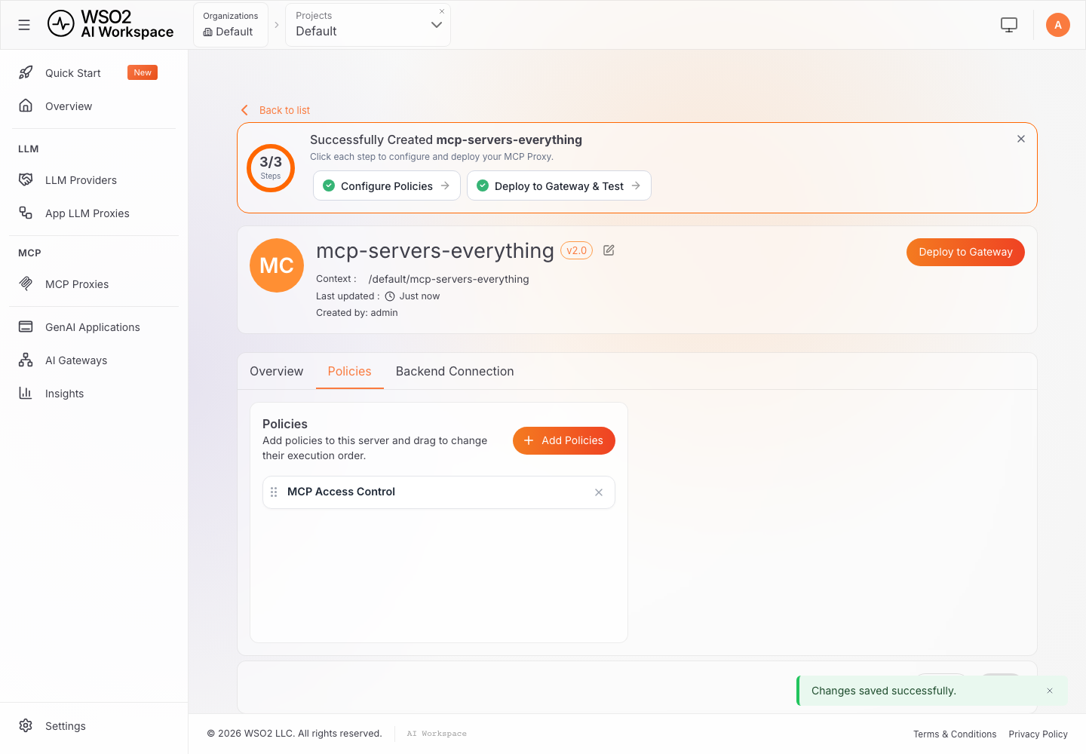Click the WSO2 AI Workspace logo

point(110,24)
